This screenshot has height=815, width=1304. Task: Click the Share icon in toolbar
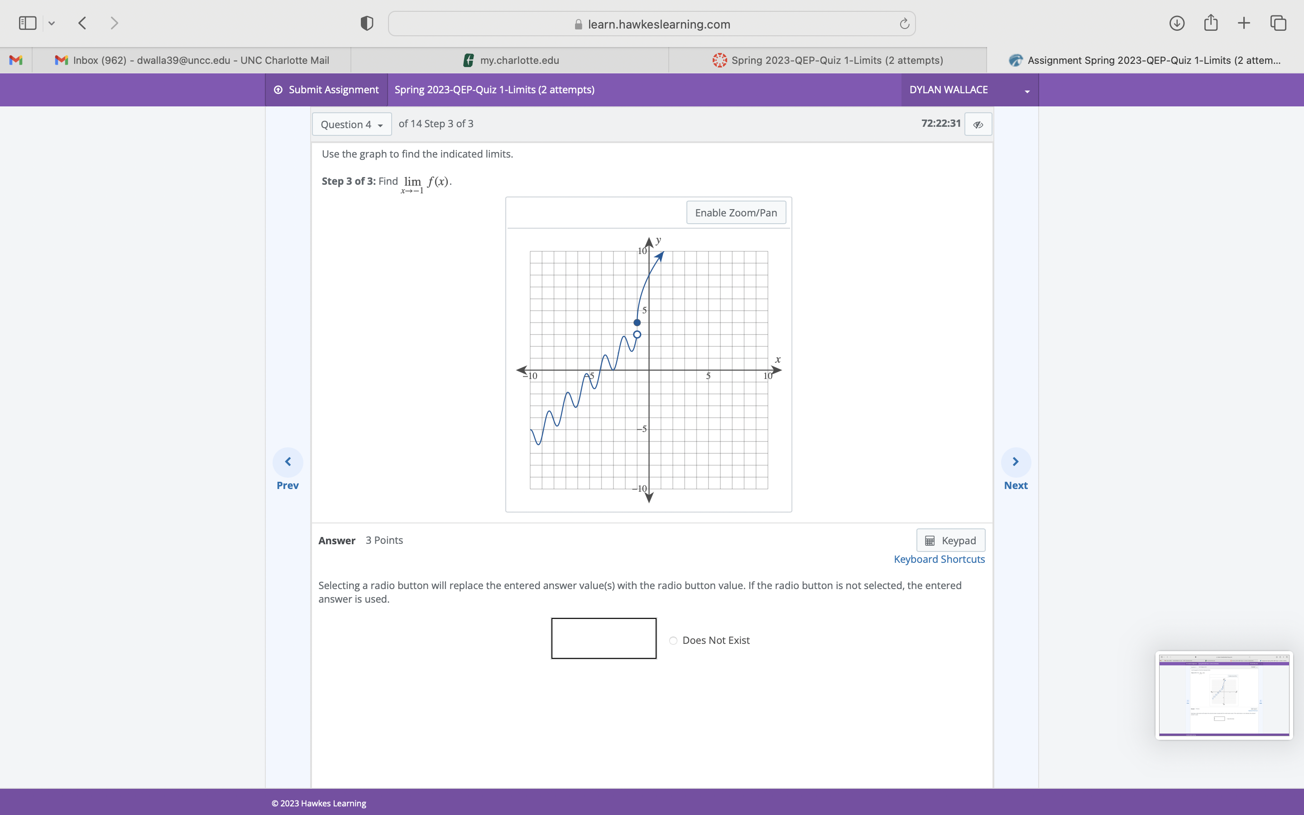coord(1211,23)
